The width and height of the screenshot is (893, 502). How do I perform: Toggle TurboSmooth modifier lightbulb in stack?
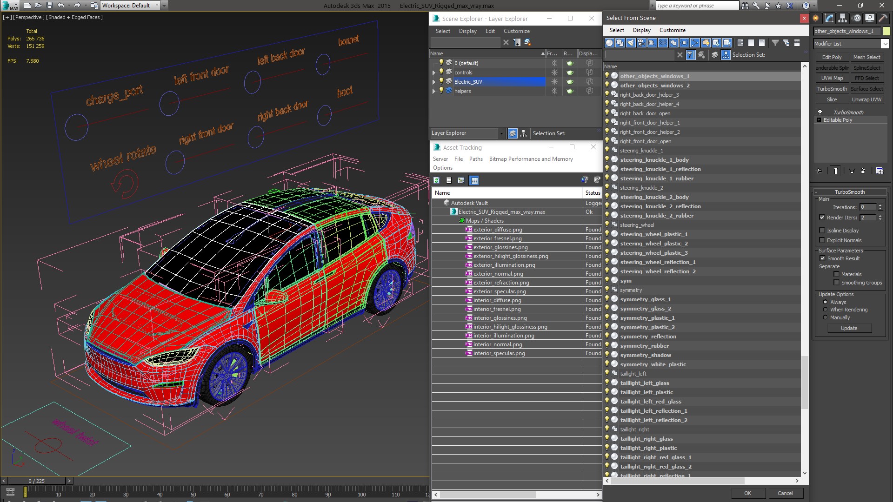(820, 112)
